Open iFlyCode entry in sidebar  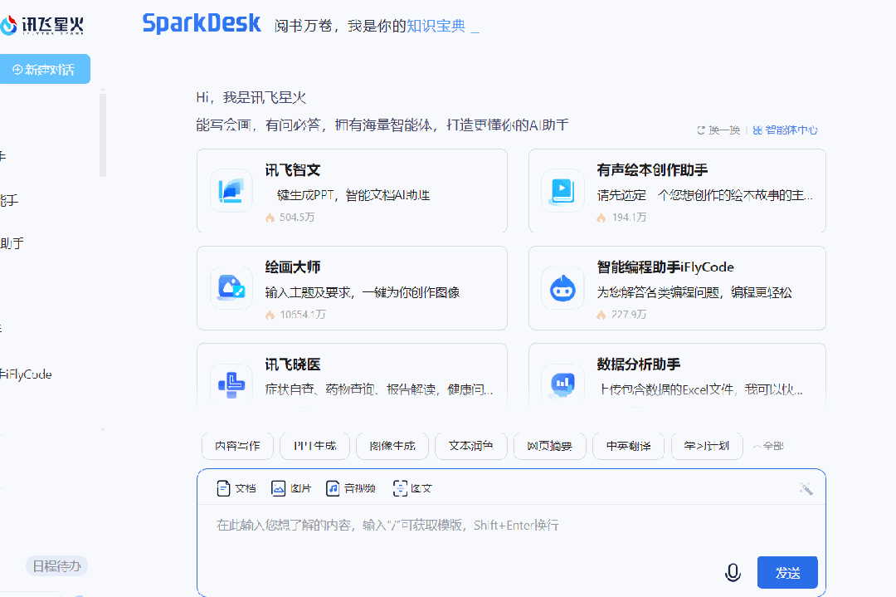(26, 374)
